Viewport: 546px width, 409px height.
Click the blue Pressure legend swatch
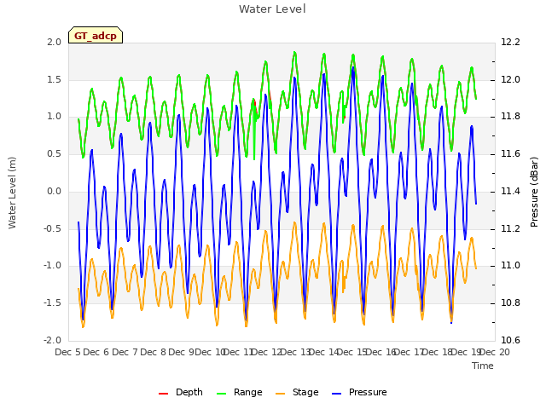[x=336, y=394]
